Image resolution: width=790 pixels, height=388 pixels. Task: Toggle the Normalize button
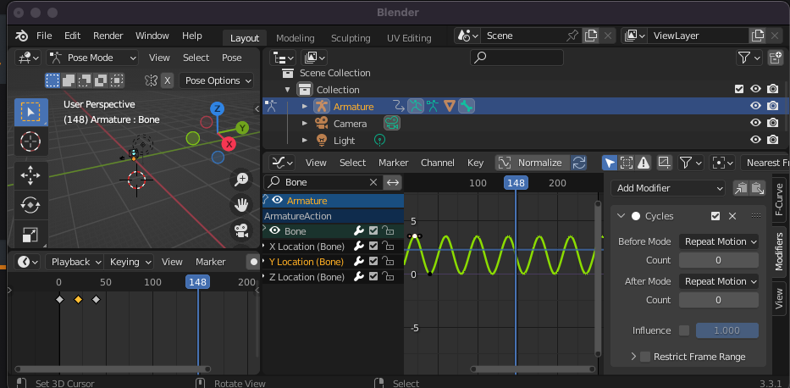[533, 163]
